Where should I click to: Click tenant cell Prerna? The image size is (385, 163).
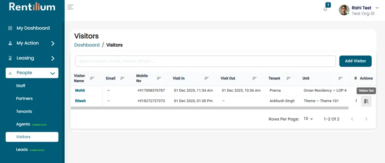[275, 90]
